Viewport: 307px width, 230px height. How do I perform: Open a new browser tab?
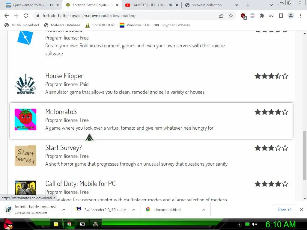click(248, 5)
